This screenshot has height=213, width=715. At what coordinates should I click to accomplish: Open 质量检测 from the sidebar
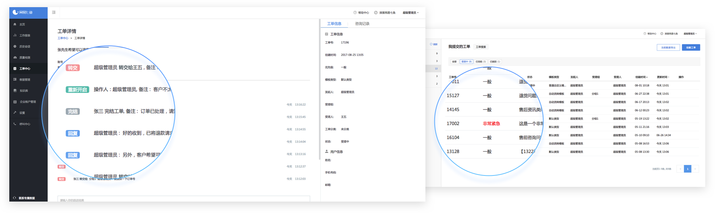[15, 58]
